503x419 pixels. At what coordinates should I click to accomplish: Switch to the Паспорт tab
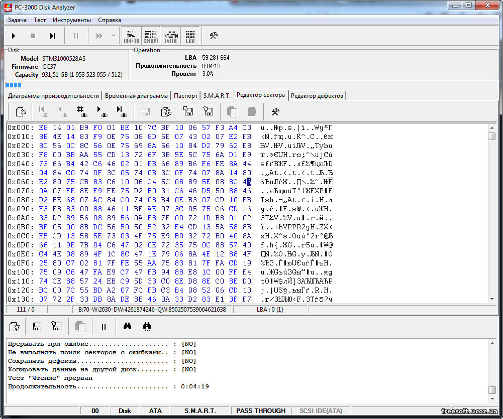tap(185, 96)
